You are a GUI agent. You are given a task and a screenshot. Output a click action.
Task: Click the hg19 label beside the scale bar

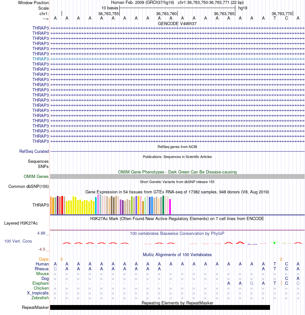pyautogui.click(x=243, y=8)
